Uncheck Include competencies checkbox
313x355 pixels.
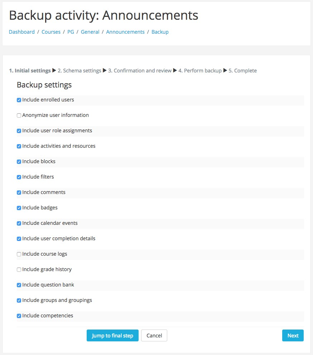tap(19, 316)
